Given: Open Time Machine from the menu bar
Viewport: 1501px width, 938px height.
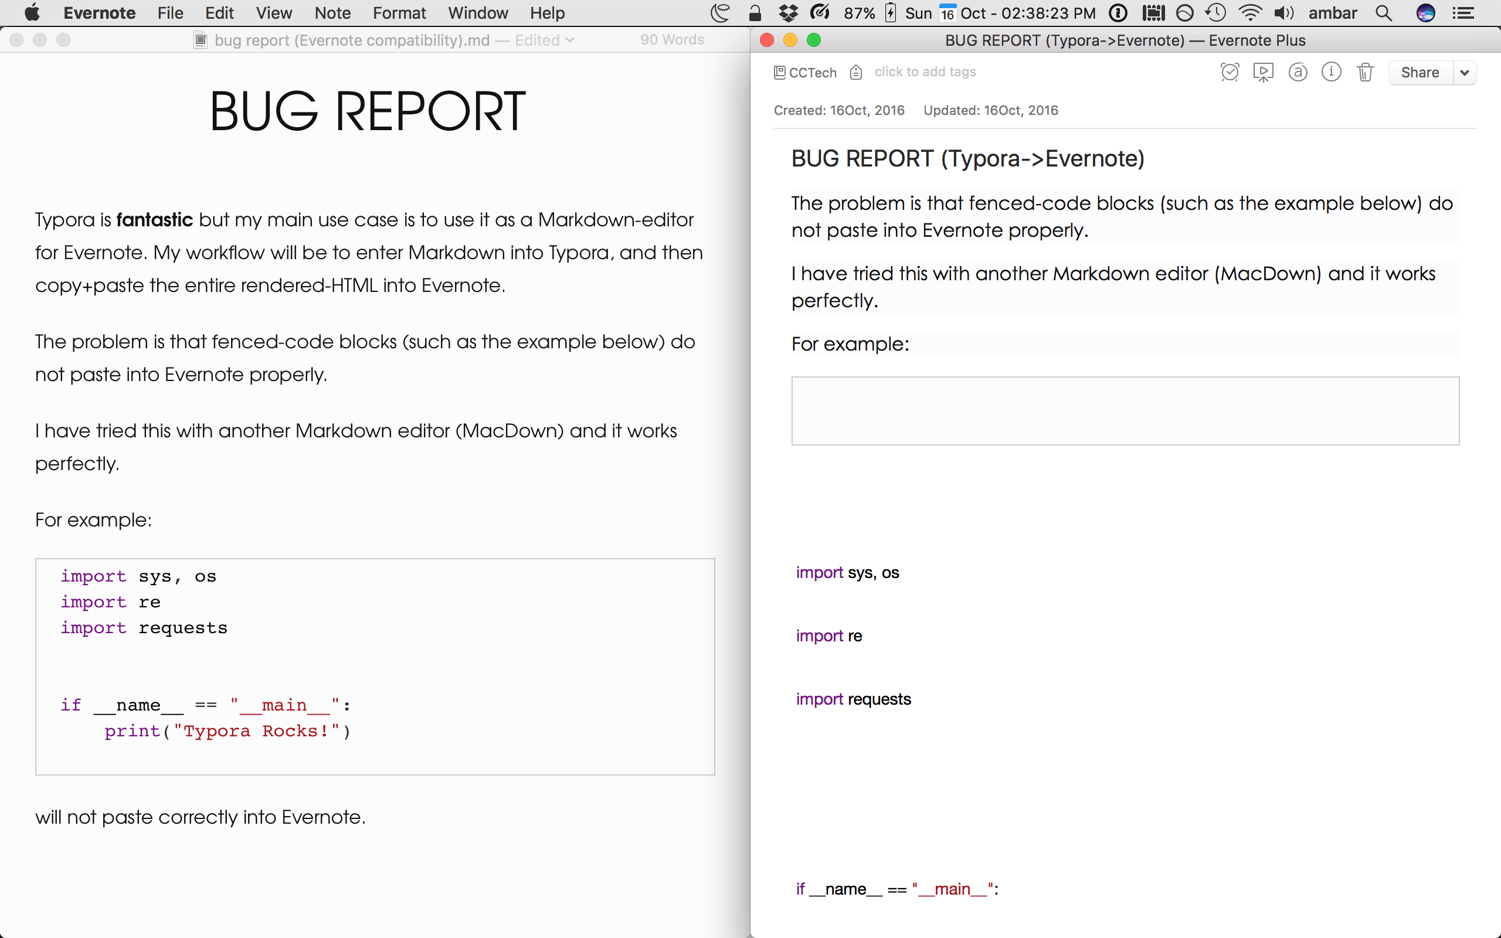Looking at the screenshot, I should point(1215,12).
